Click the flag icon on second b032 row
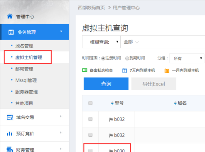Screen dimensions: 205x152 coord(111,135)
